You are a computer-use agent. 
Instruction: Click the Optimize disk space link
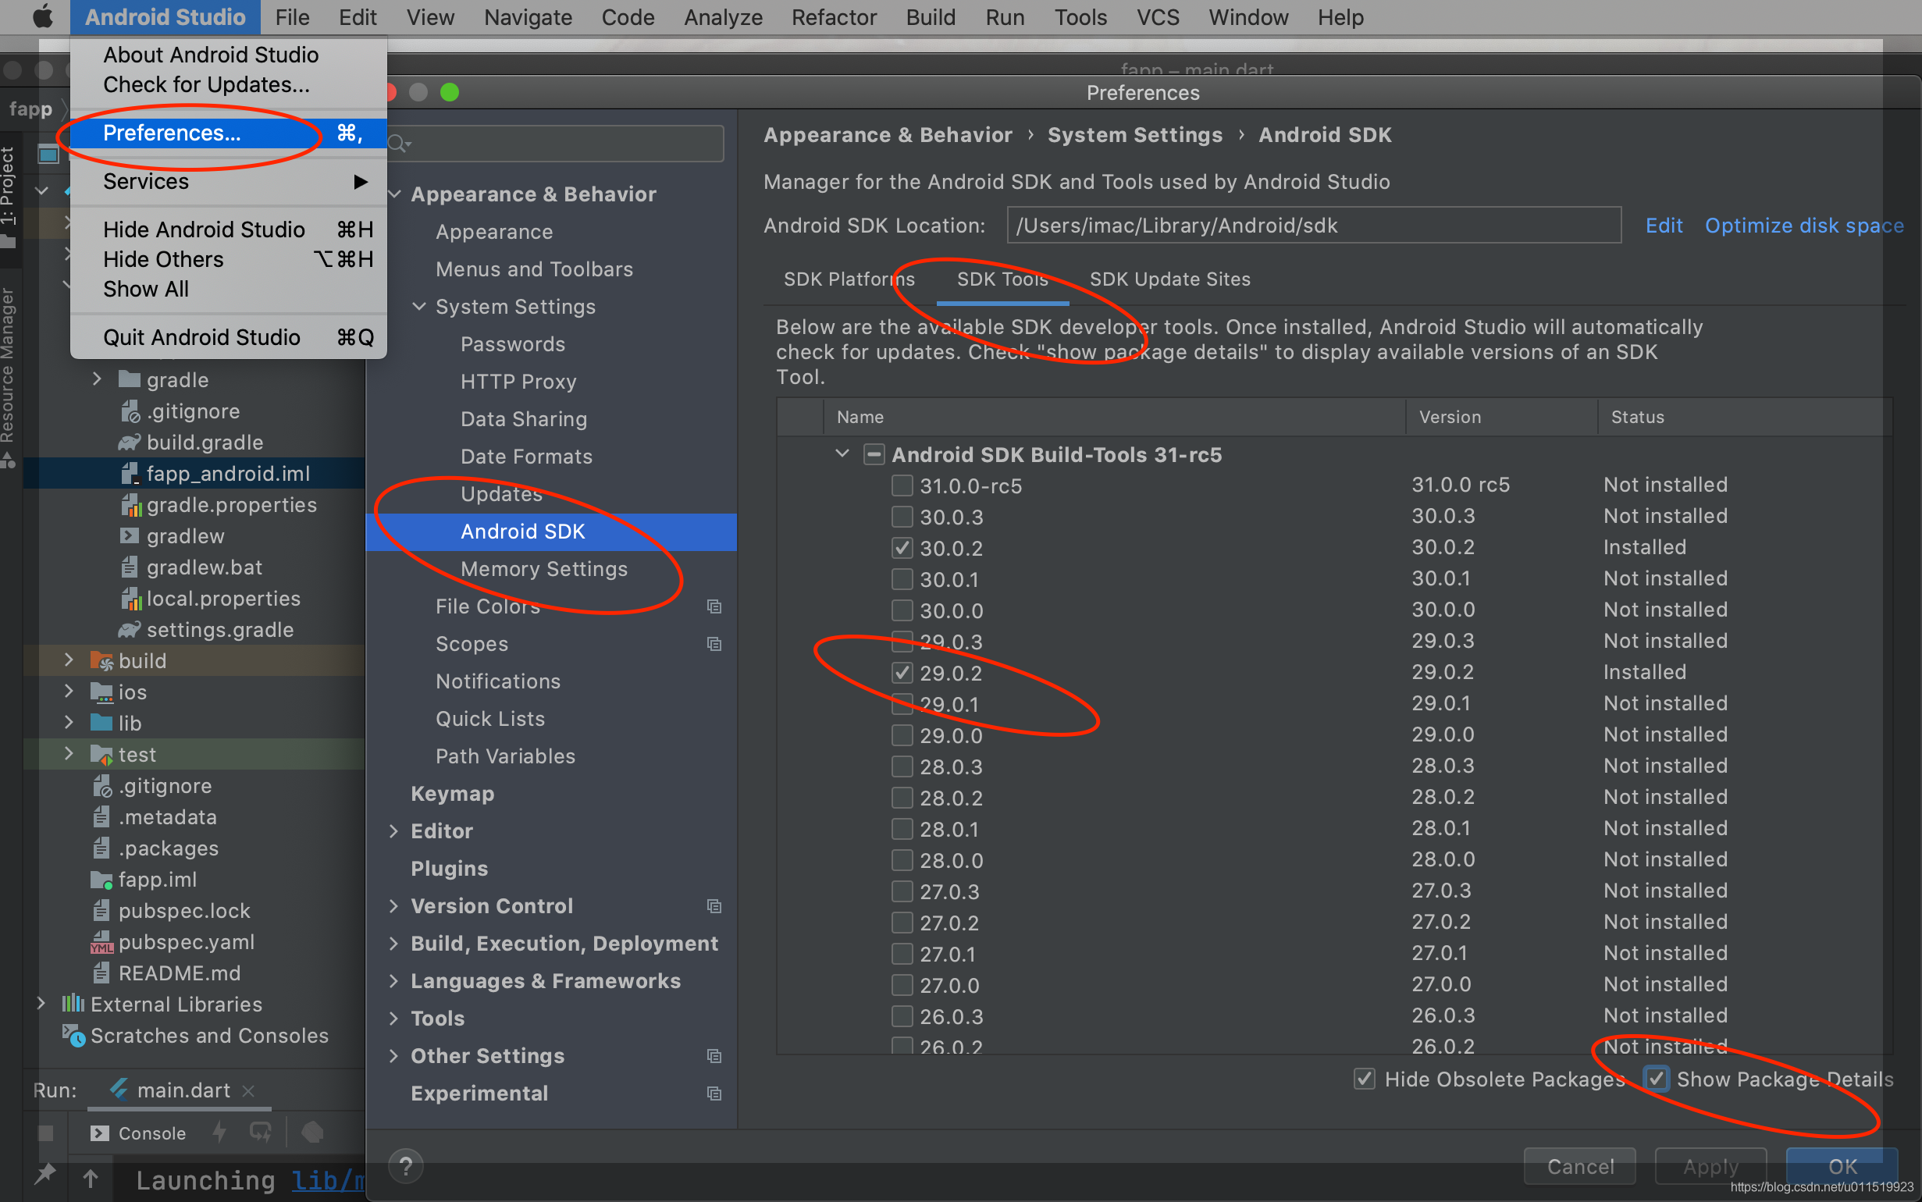tap(1803, 226)
